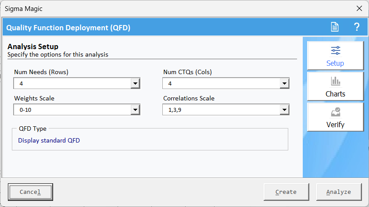Open the Correlations Scale dropdown arrow
The height and width of the screenshot is (207, 369).
pos(285,110)
